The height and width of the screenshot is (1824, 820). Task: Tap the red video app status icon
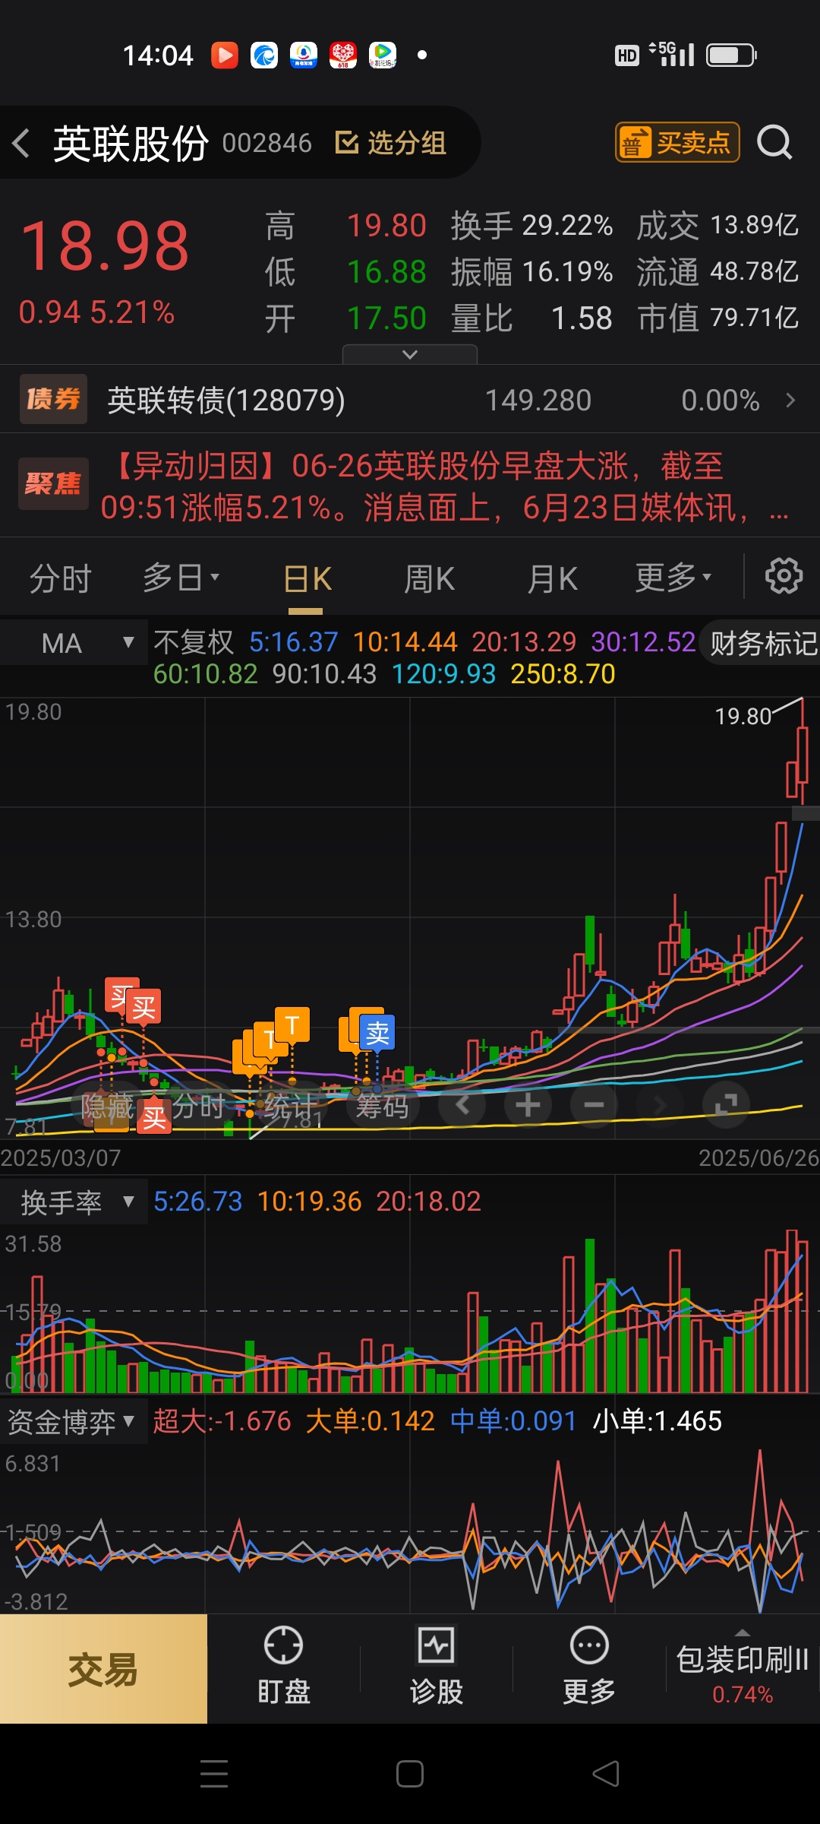(225, 55)
